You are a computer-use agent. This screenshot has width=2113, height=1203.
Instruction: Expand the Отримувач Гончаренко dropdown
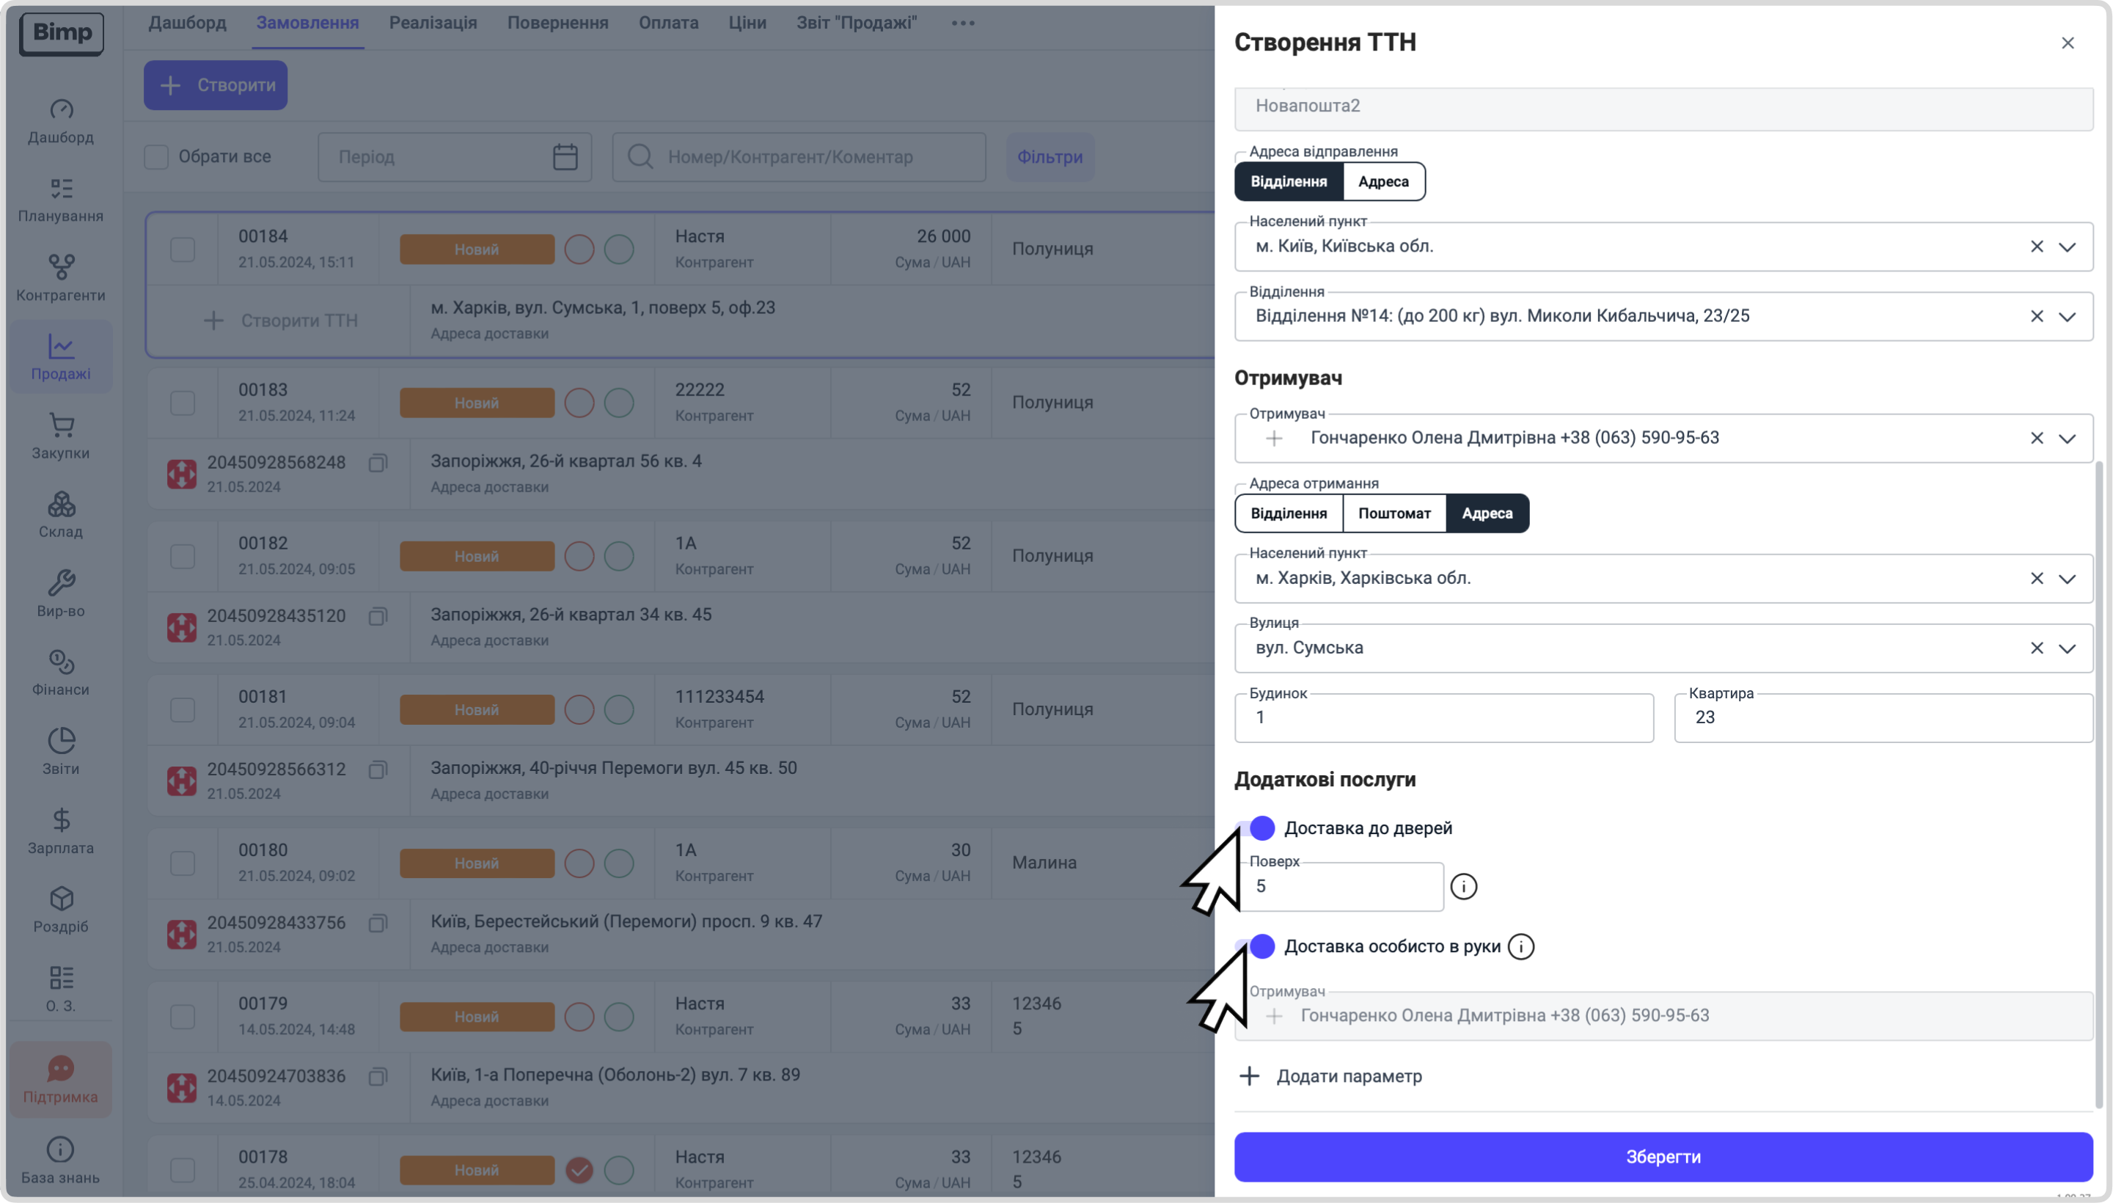pyautogui.click(x=2067, y=438)
